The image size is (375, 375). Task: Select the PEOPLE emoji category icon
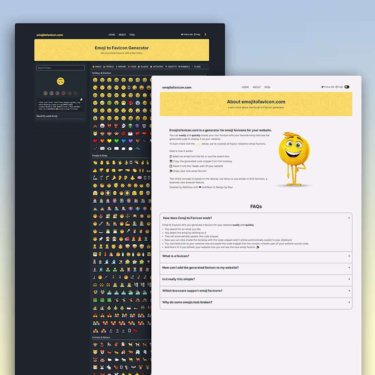coord(104,67)
